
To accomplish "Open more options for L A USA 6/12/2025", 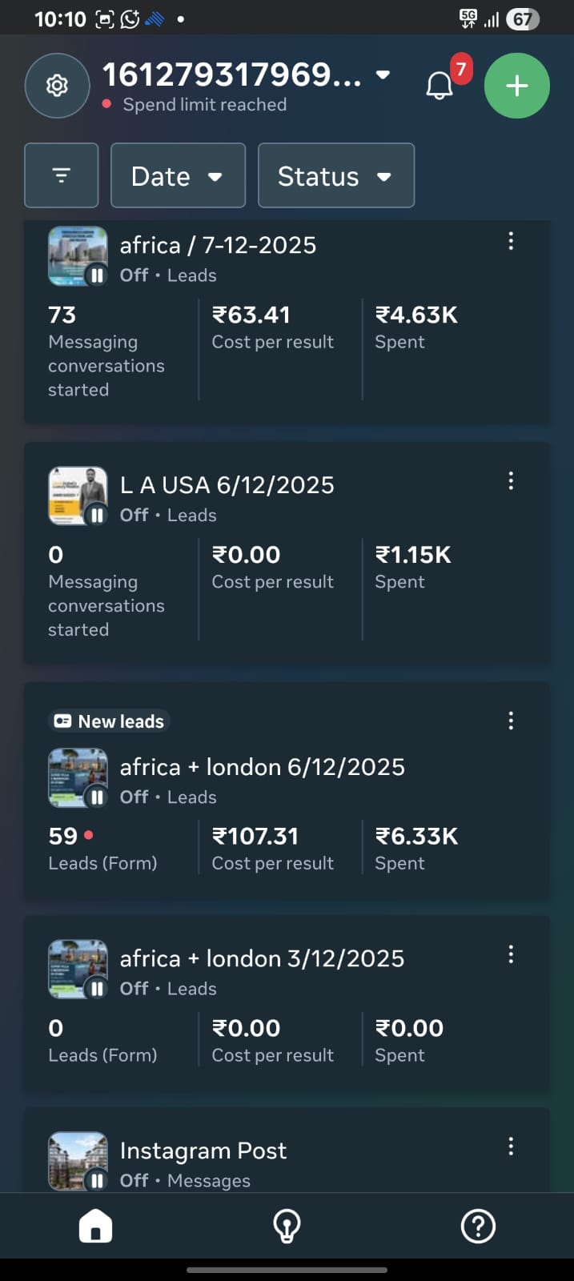I will click(x=511, y=480).
